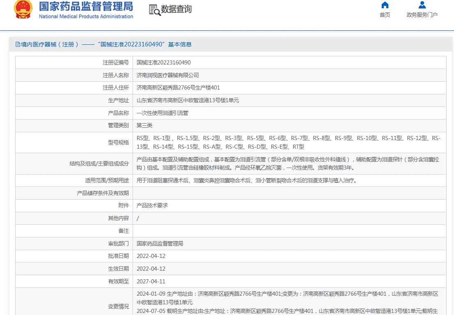Click 数据查询 heading text
This screenshot has height=315, width=454.
(176, 9)
